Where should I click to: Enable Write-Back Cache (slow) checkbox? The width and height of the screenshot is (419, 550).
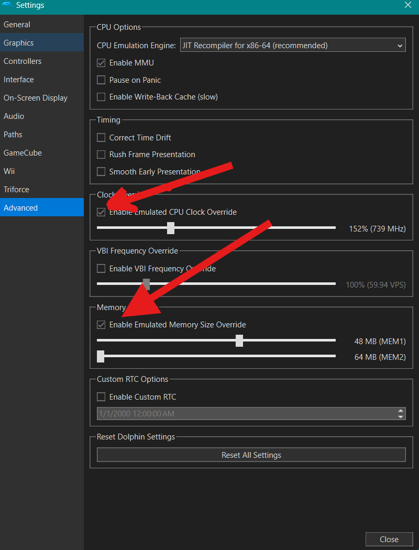click(101, 97)
